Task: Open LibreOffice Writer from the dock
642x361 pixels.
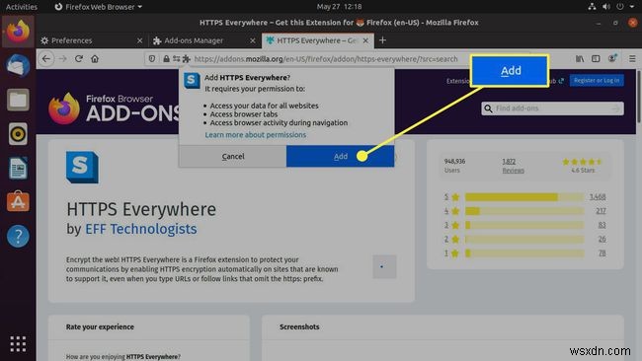Action: pos(18,168)
